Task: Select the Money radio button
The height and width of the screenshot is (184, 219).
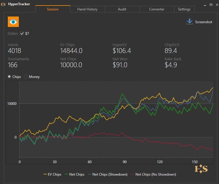Action: point(26,77)
